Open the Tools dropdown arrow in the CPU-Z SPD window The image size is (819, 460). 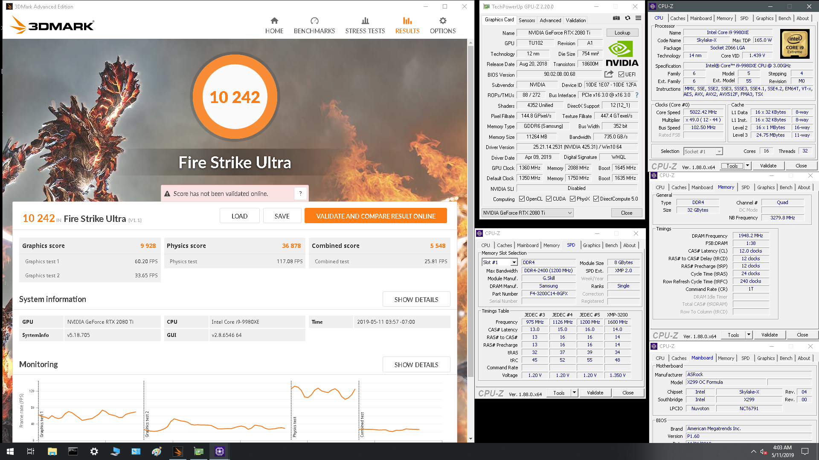[x=574, y=393]
